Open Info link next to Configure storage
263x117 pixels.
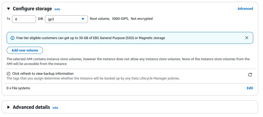click(x=57, y=9)
